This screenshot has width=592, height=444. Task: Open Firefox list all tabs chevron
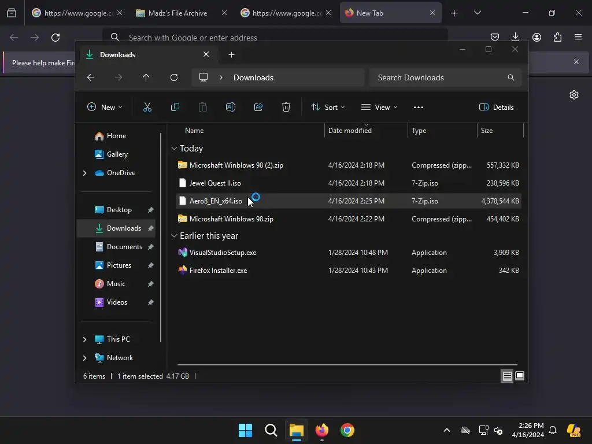pyautogui.click(x=477, y=13)
